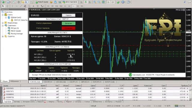Toggle the Auto-trading button
This screenshot has width=192, height=108.
pos(70,2)
